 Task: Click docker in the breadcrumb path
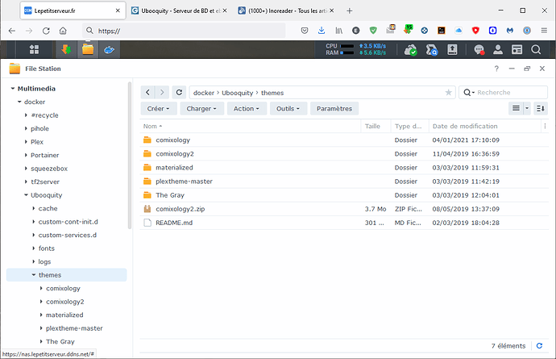204,93
